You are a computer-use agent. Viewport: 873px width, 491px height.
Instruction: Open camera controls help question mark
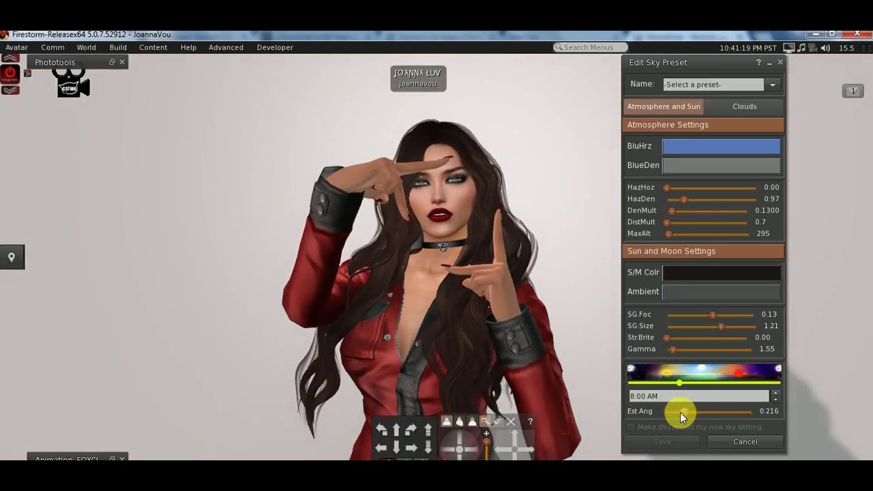pos(530,421)
